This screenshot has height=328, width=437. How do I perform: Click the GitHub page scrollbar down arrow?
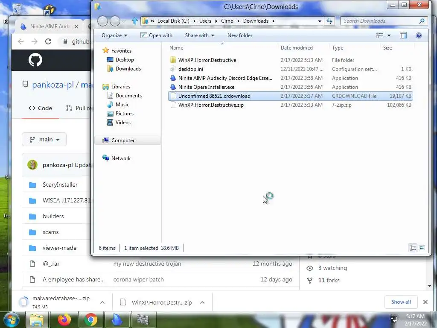tap(429, 286)
